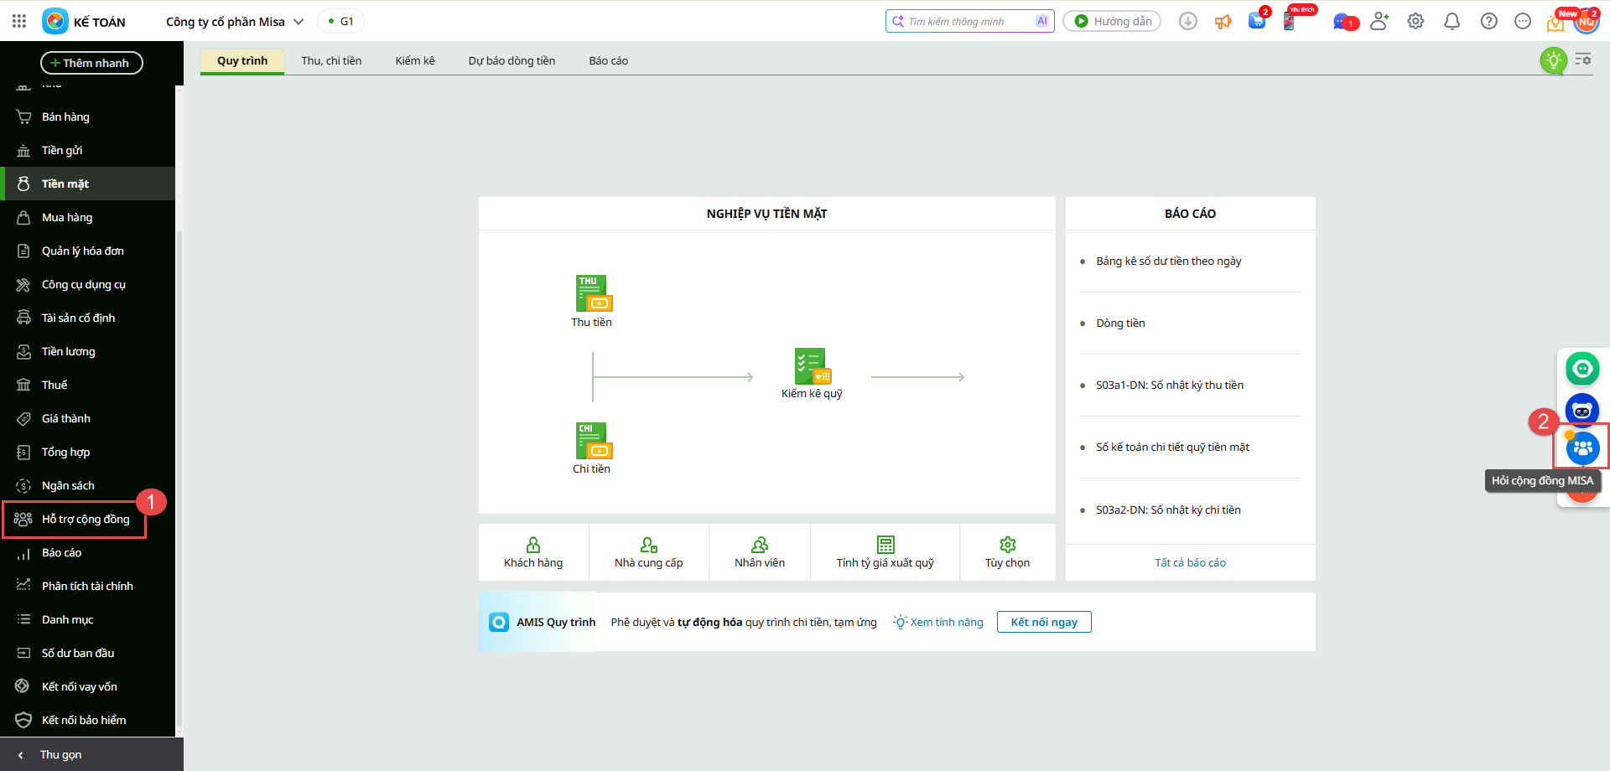
Task: Open Tiền gửi in the sidebar
Action: [x=88, y=150]
